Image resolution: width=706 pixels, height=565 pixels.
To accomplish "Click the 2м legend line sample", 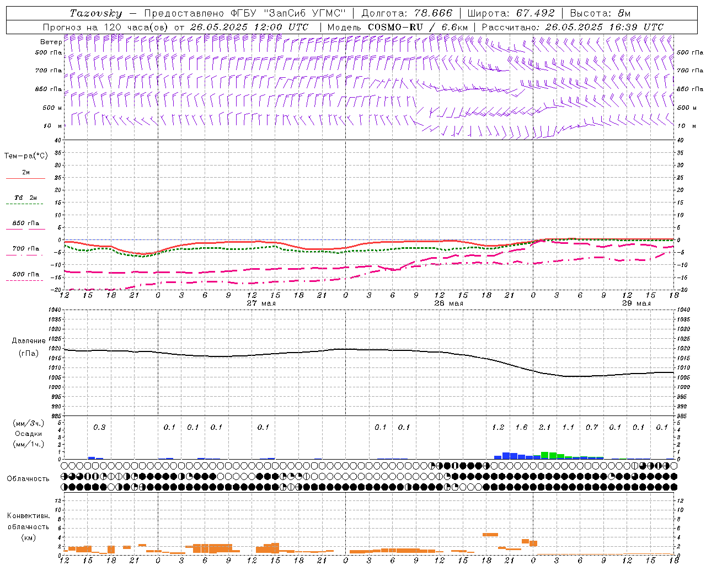I will click(x=26, y=178).
